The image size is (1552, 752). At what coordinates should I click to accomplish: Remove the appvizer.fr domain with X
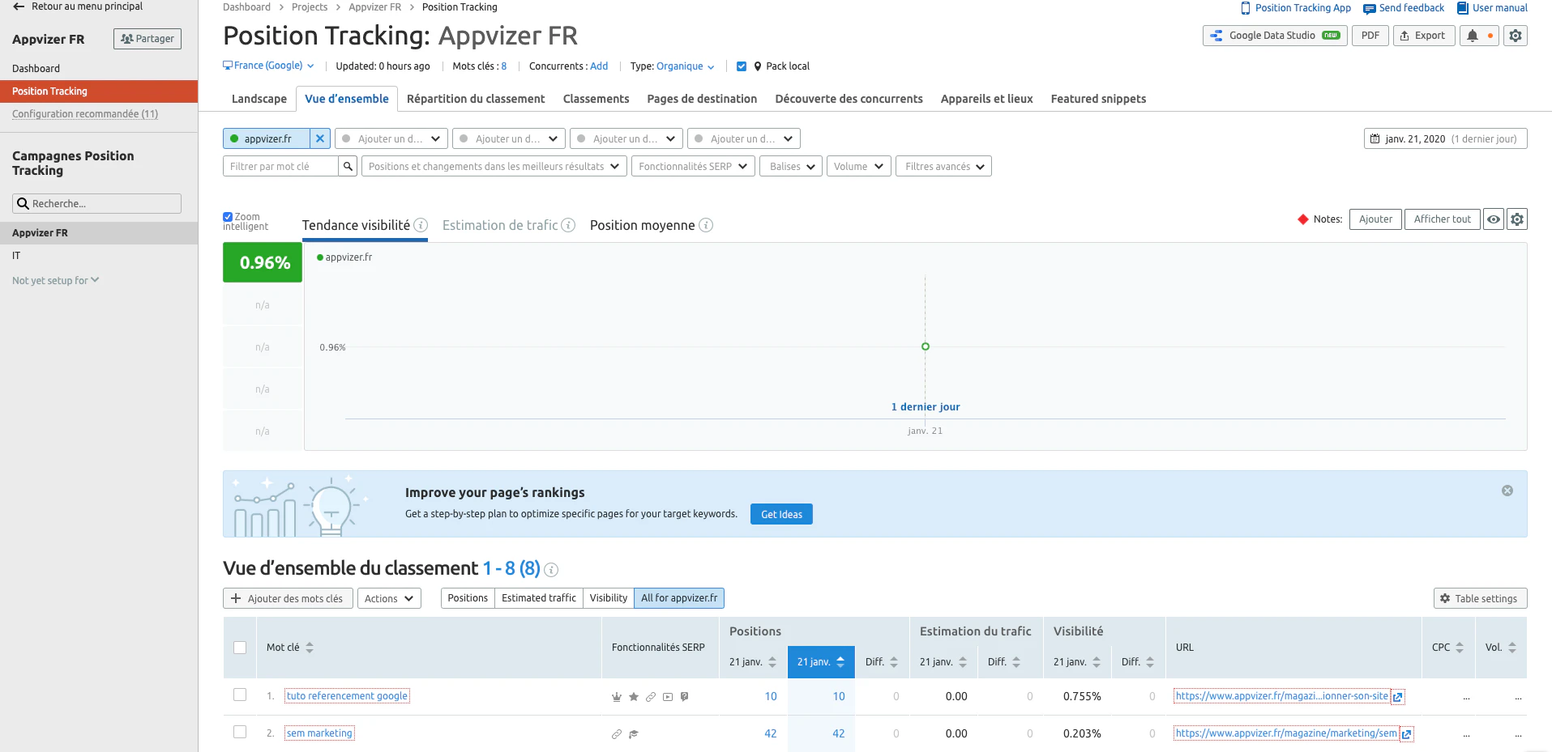tap(320, 138)
